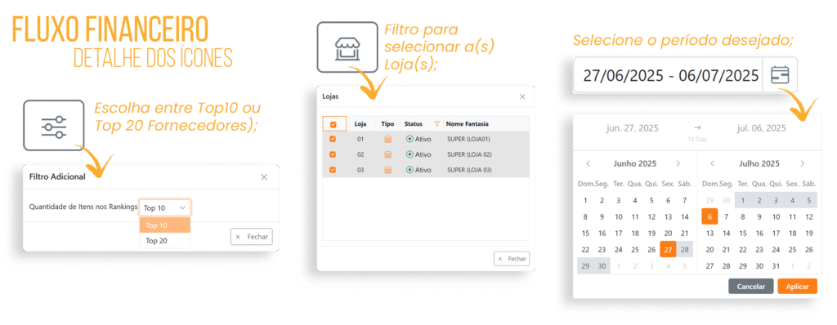Open the calendar icon beside date range
Screen dimensions: 837x325
[779, 75]
